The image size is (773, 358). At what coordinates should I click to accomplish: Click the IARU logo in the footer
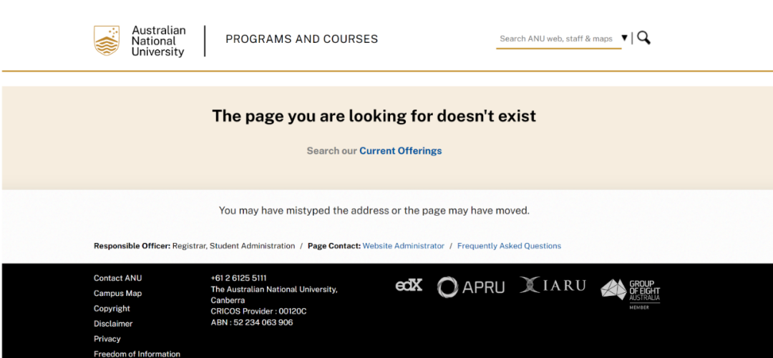553,285
